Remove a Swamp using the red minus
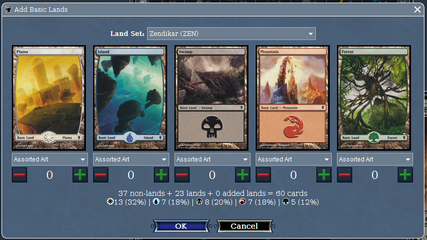This screenshot has width=427, height=240. (182, 175)
